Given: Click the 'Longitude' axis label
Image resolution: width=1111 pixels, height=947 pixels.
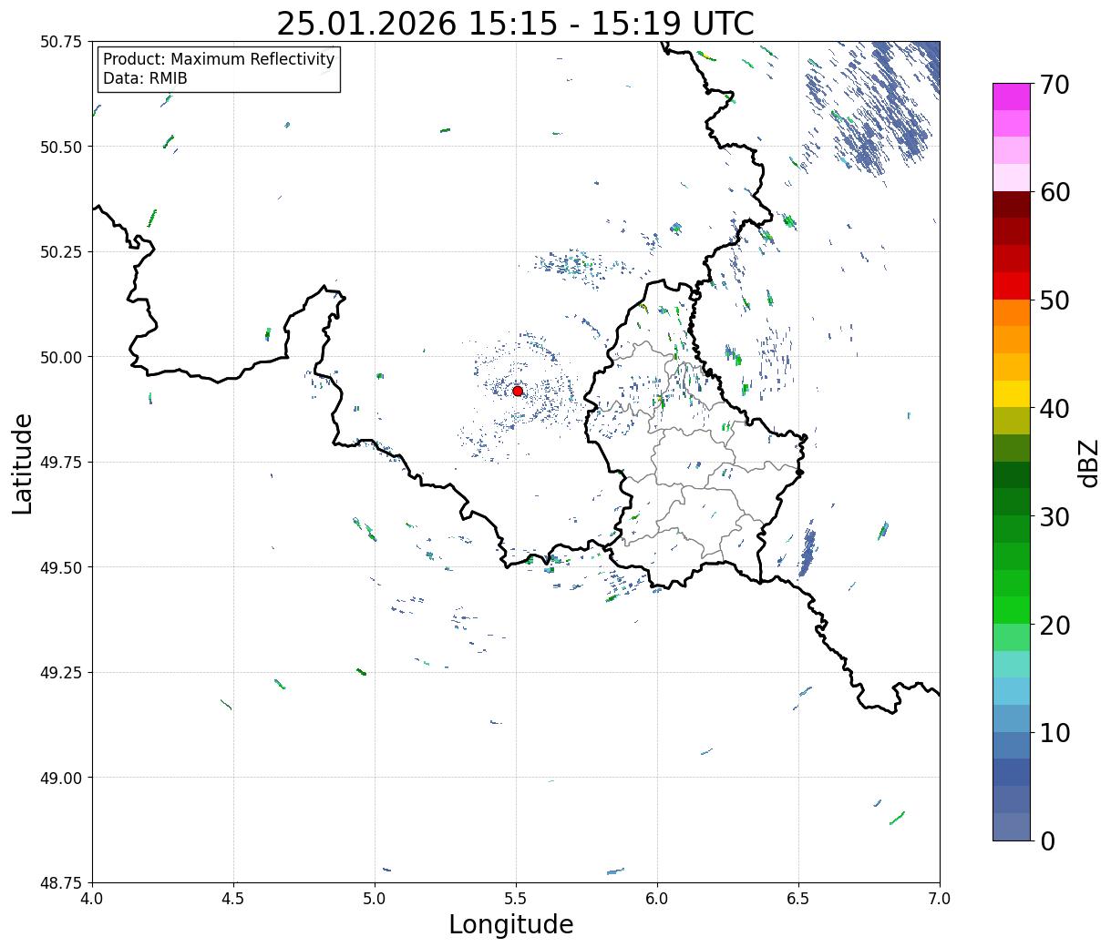Looking at the screenshot, I should click(511, 924).
